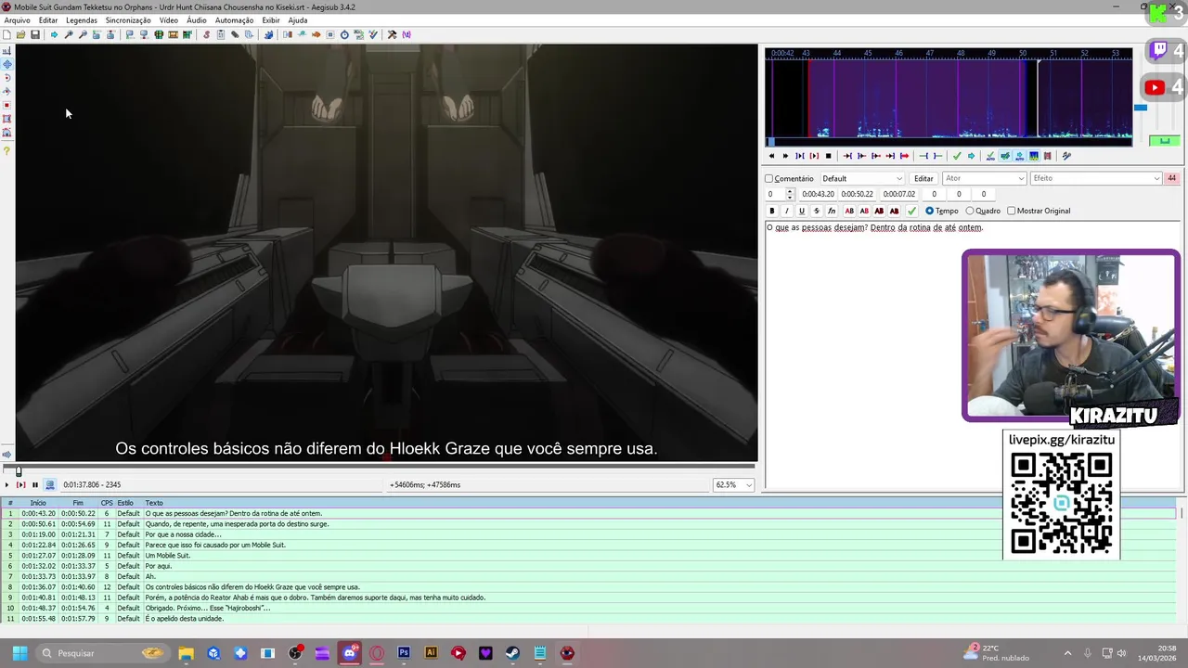Select the Drag subtitles visual tool
Screen dimensions: 1188x668
coord(7,64)
